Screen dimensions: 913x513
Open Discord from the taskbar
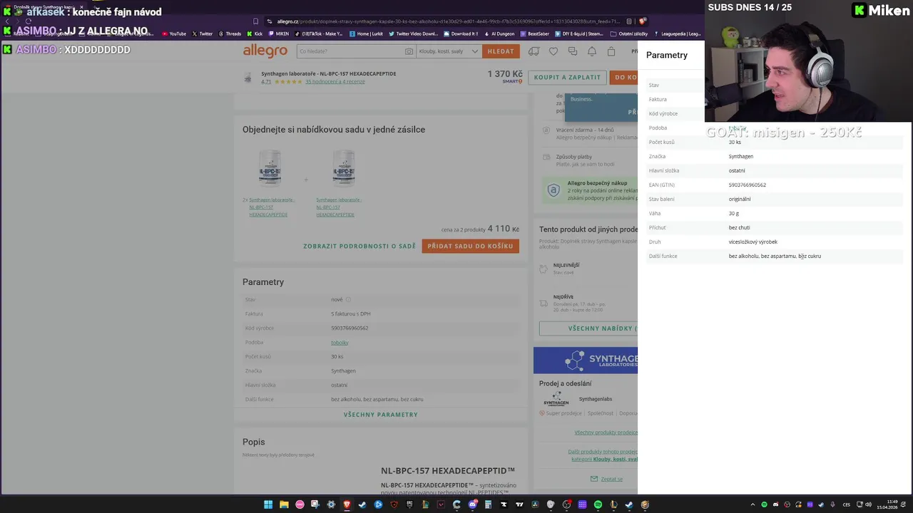pyautogui.click(x=472, y=504)
